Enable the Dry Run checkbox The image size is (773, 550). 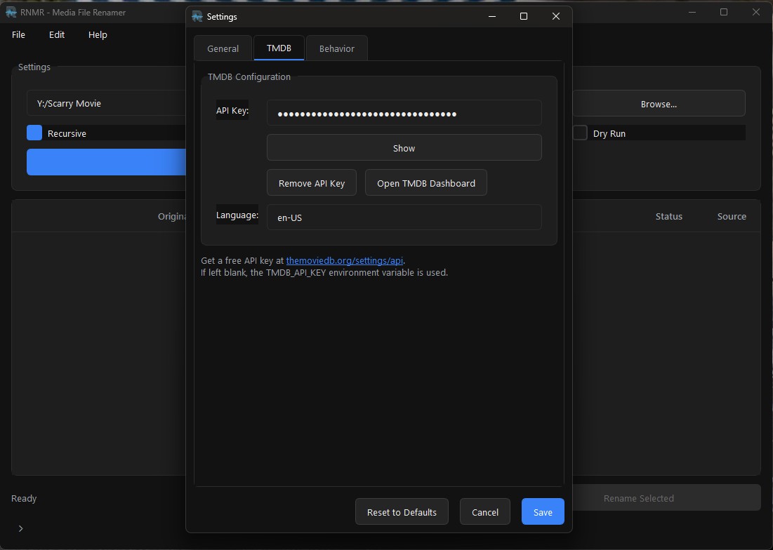tap(580, 133)
